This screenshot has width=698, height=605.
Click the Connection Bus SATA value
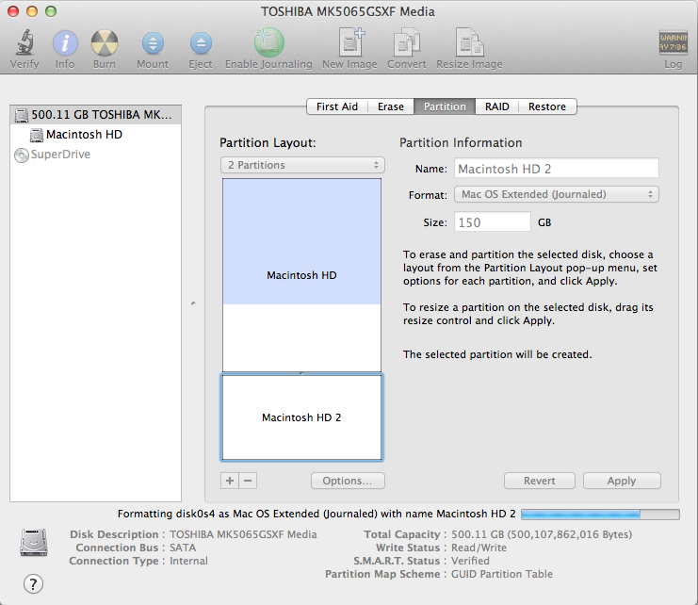(183, 548)
